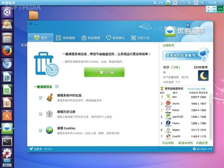Toggle the 清理历史记录 checkbox
The height and width of the screenshot is (168, 224).
coord(41,114)
